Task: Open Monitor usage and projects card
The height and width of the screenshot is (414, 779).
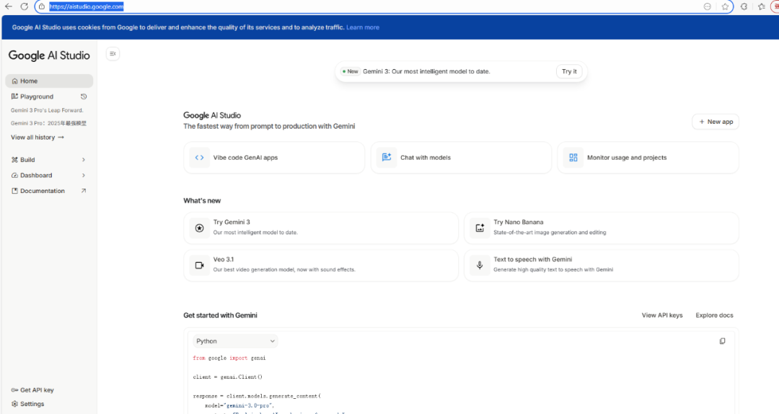Action: (648, 158)
